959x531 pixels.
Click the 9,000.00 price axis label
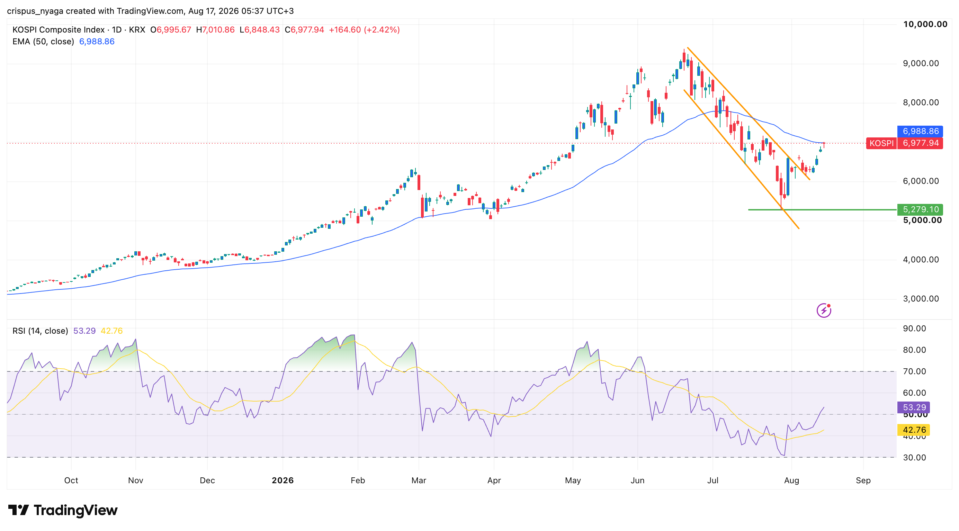[921, 63]
